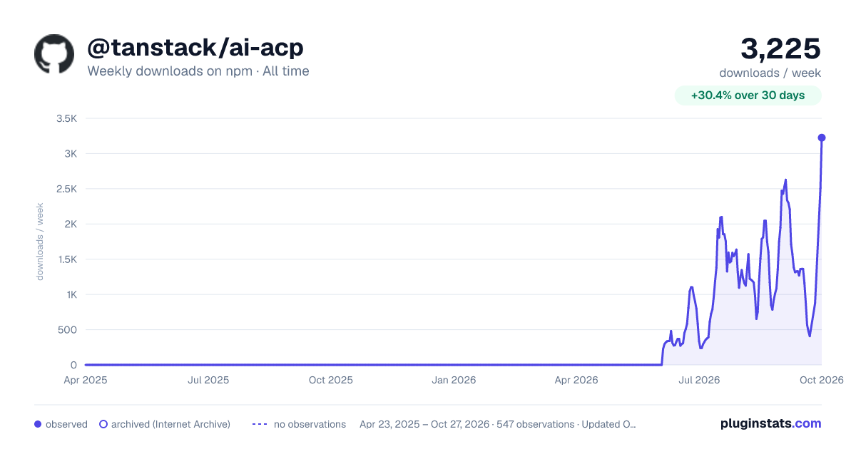Click the Jul 2025 x-axis label
Image resolution: width=856 pixels, height=449 pixels.
[208, 381]
